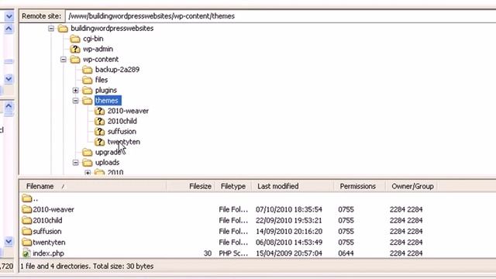Select the index.php filename
The height and width of the screenshot is (279, 496).
pyautogui.click(x=48, y=253)
